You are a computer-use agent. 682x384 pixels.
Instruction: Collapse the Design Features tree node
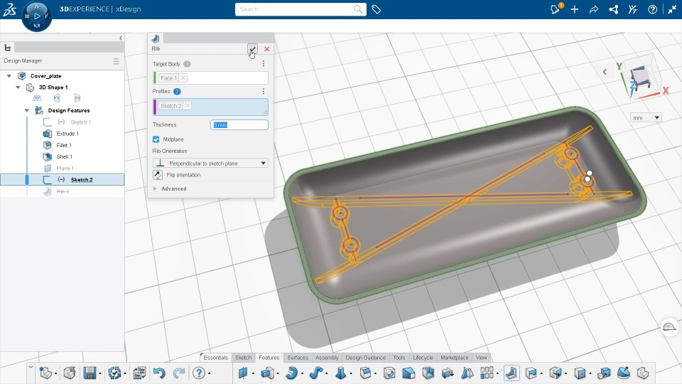point(27,110)
